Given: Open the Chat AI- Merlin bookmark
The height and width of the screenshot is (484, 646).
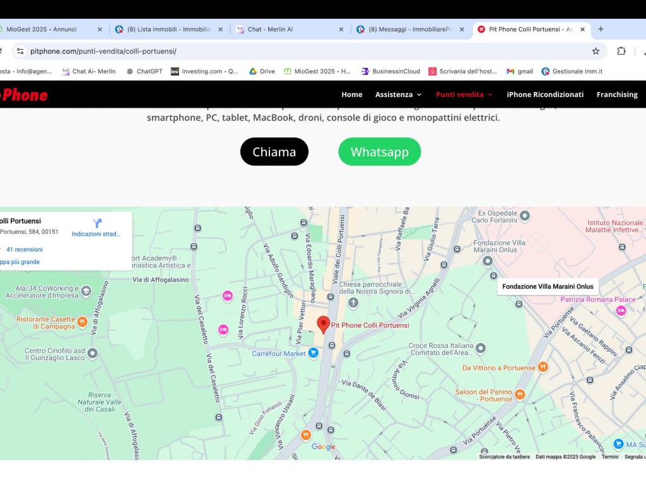Looking at the screenshot, I should coord(89,71).
